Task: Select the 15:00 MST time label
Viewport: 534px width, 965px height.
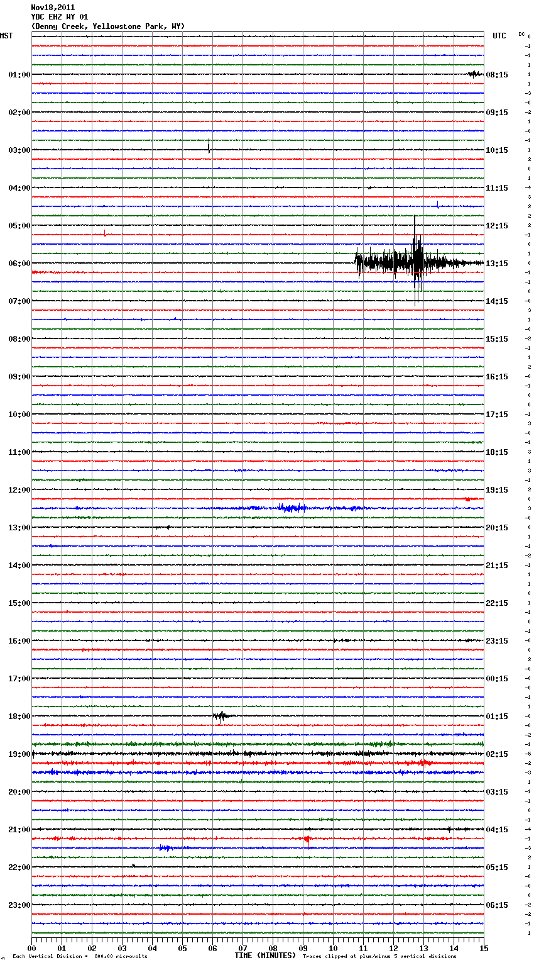Action: pyautogui.click(x=19, y=603)
